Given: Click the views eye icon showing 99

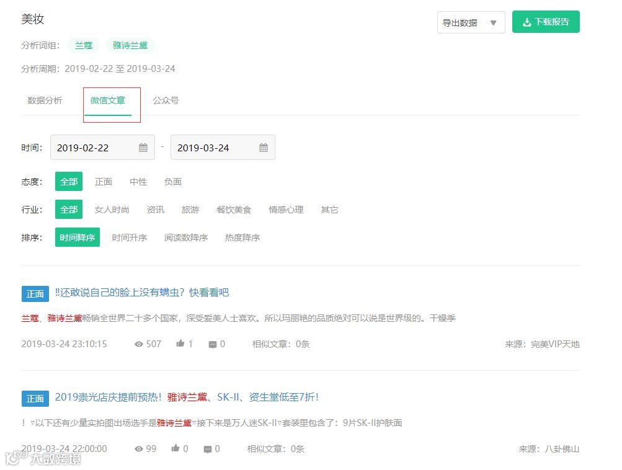Looking at the screenshot, I should coord(139,449).
